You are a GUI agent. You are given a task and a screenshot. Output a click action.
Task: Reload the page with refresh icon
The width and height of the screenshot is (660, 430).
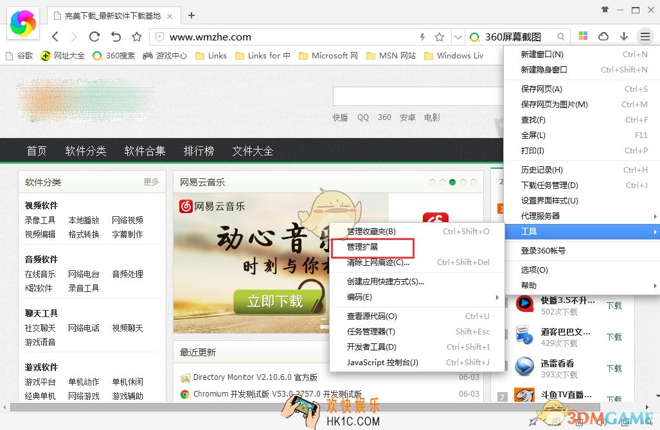click(94, 37)
